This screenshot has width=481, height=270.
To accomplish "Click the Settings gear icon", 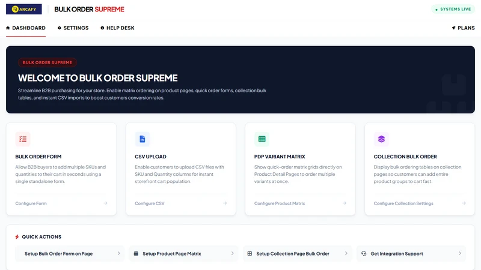I will (59, 28).
